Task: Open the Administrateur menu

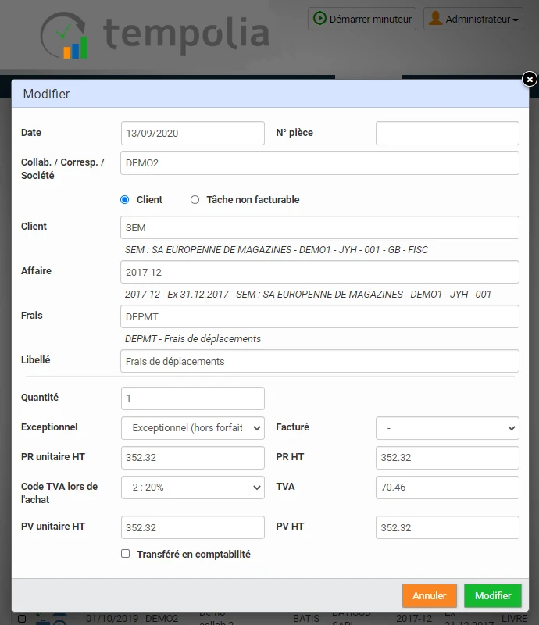Action: pos(473,19)
